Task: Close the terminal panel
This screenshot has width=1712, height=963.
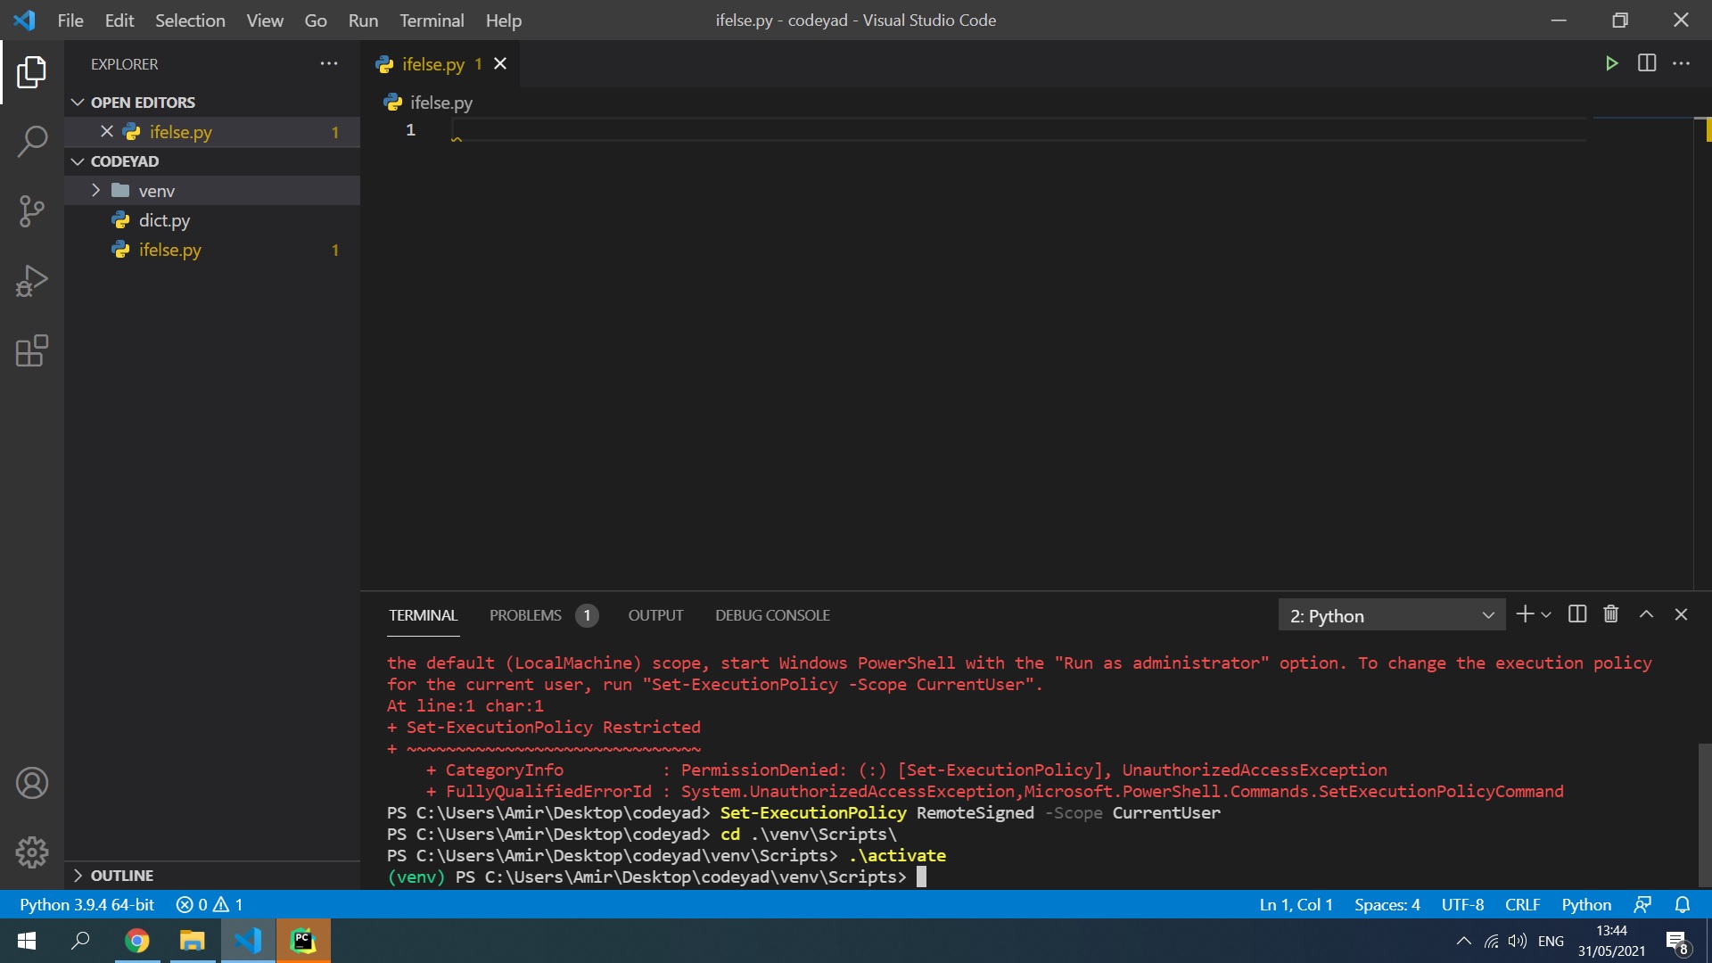Action: tap(1682, 614)
